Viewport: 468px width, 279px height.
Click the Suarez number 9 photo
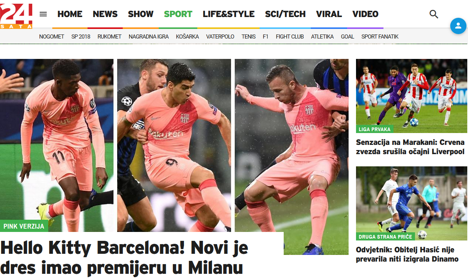tap(174, 145)
